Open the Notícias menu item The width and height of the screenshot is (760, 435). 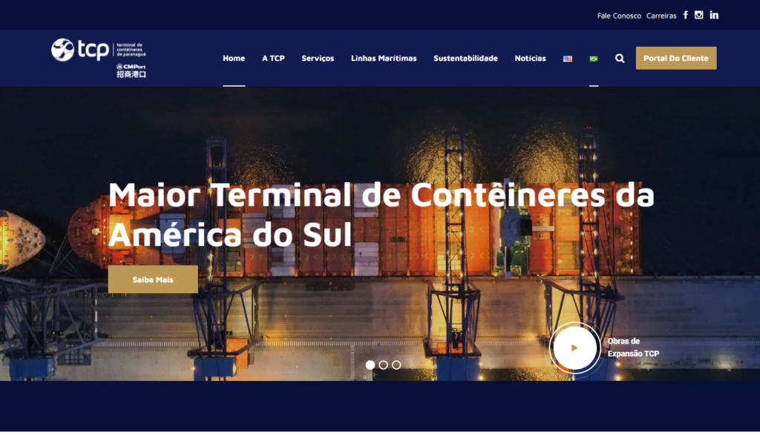(530, 58)
